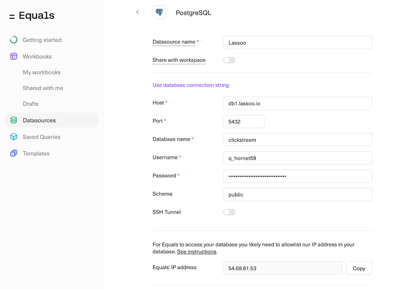This screenshot has height=289, width=401.
Task: Open the See instructions link
Action: click(197, 252)
